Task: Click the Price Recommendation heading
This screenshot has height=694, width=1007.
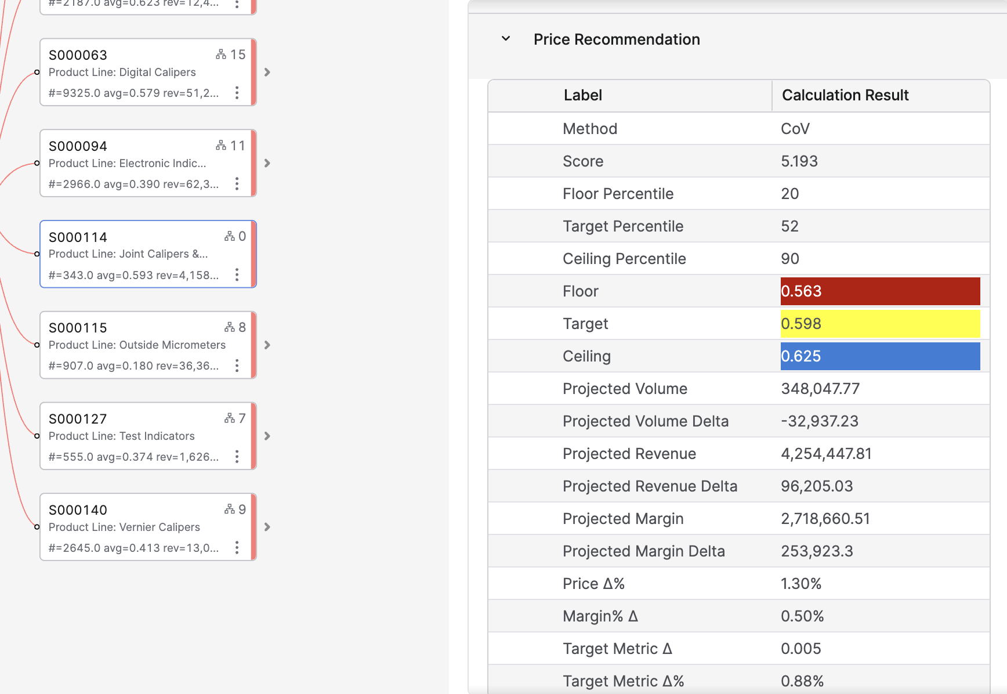Action: [x=617, y=39]
